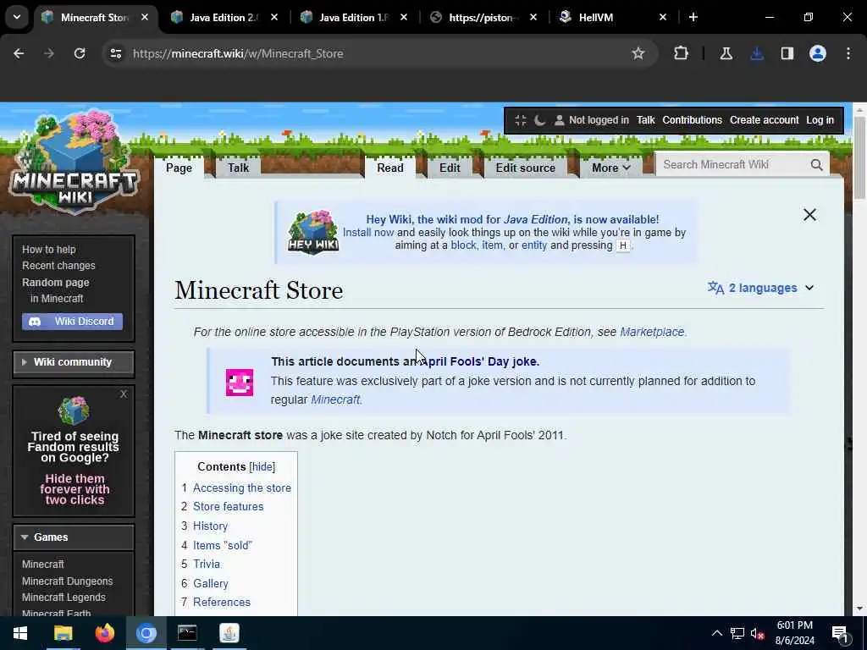Viewport: 867px width, 650px height.
Task: Click the muted volume tray icon
Action: point(757,633)
